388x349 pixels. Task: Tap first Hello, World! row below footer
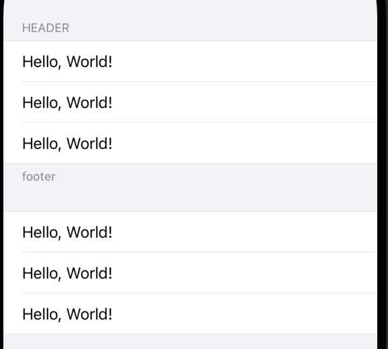[190, 232]
